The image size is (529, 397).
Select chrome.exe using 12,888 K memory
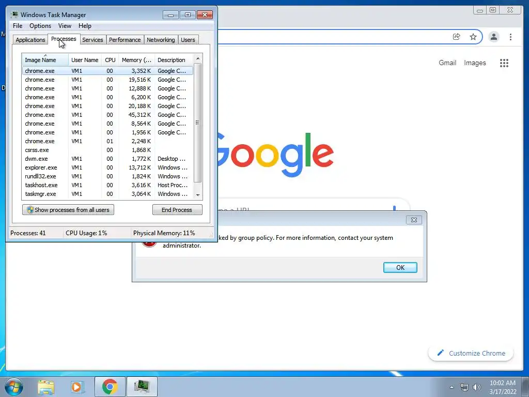pyautogui.click(x=108, y=88)
